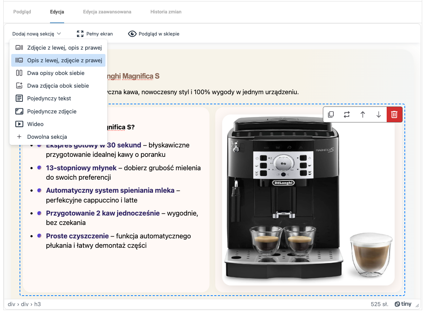Click the first div in the element path
This screenshot has height=313, width=424.
[x=11, y=304]
